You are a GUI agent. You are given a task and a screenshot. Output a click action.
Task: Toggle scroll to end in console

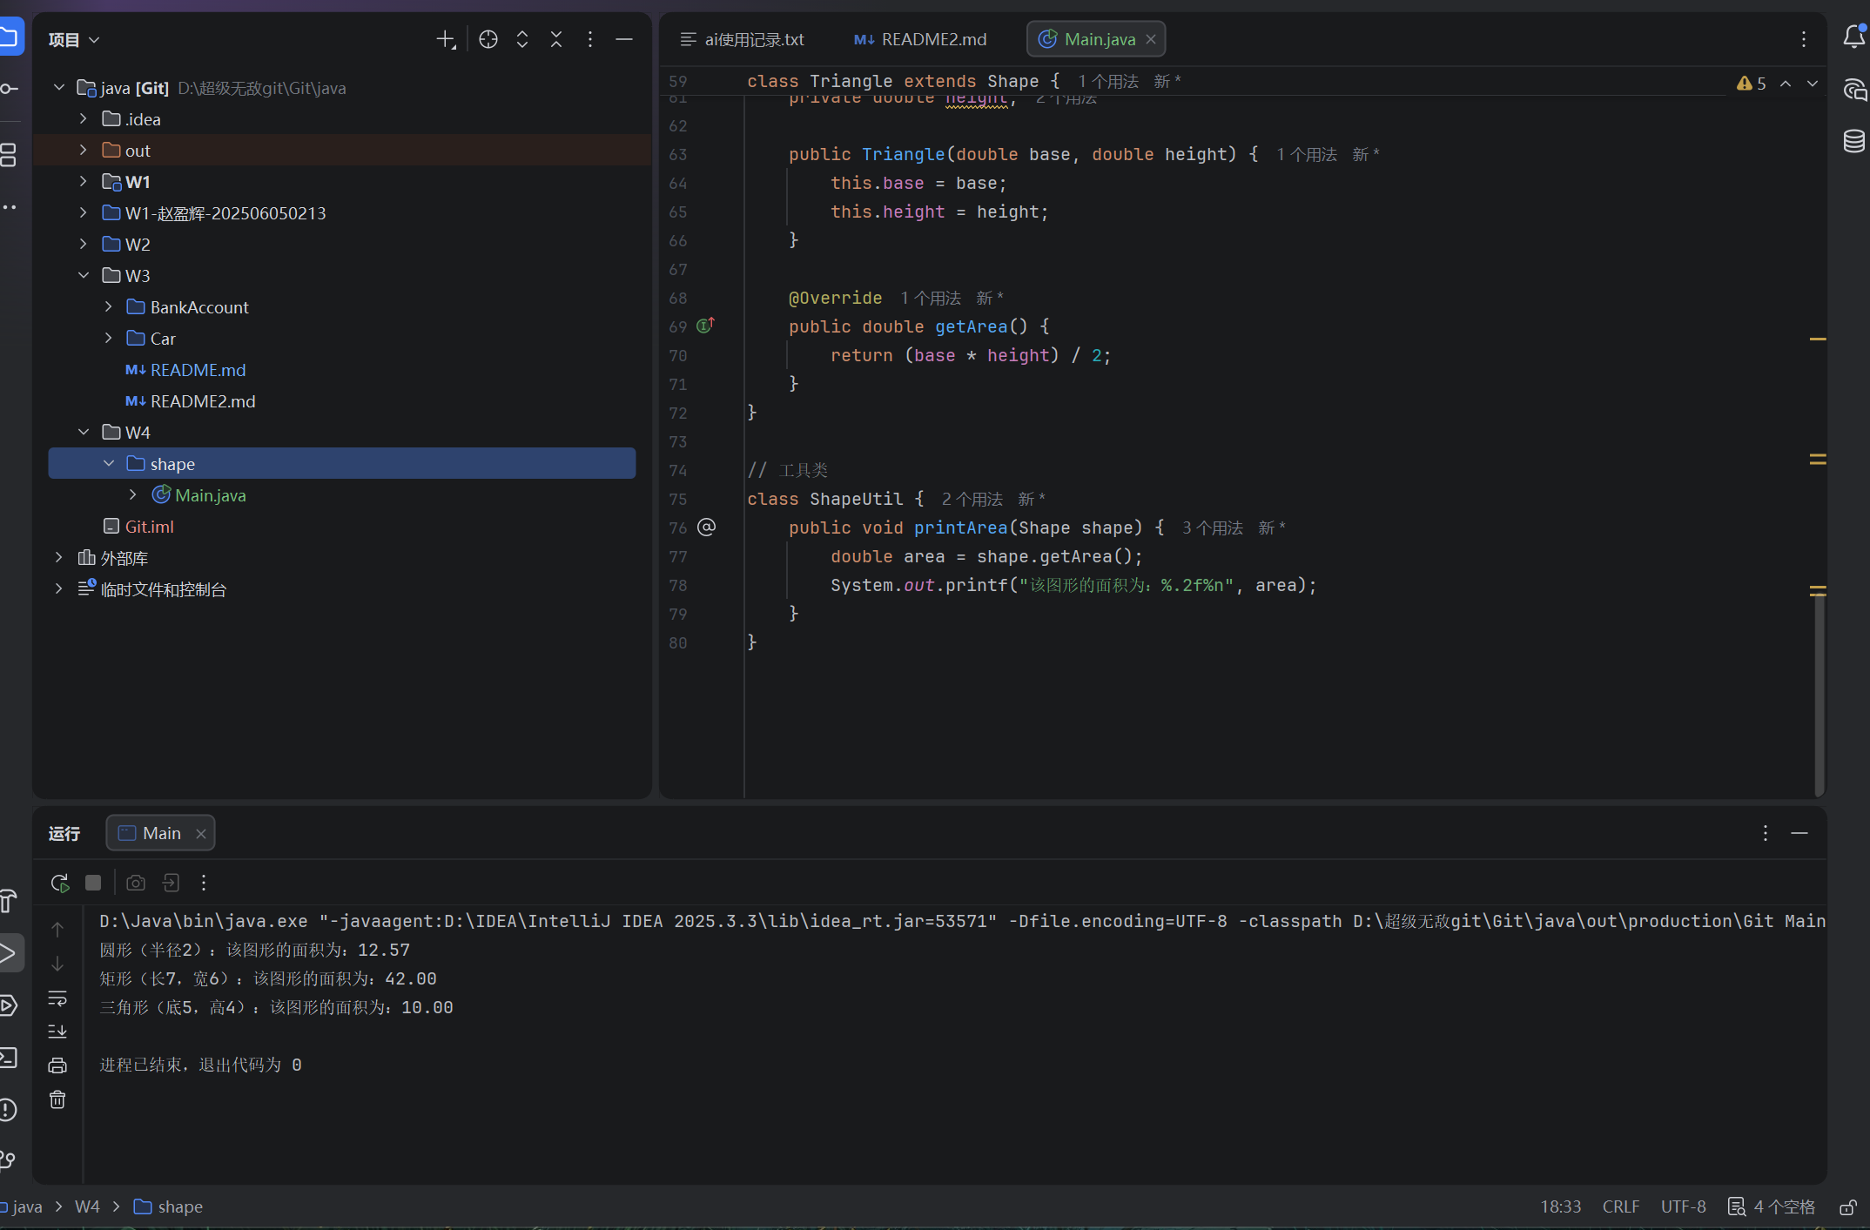click(x=57, y=1032)
